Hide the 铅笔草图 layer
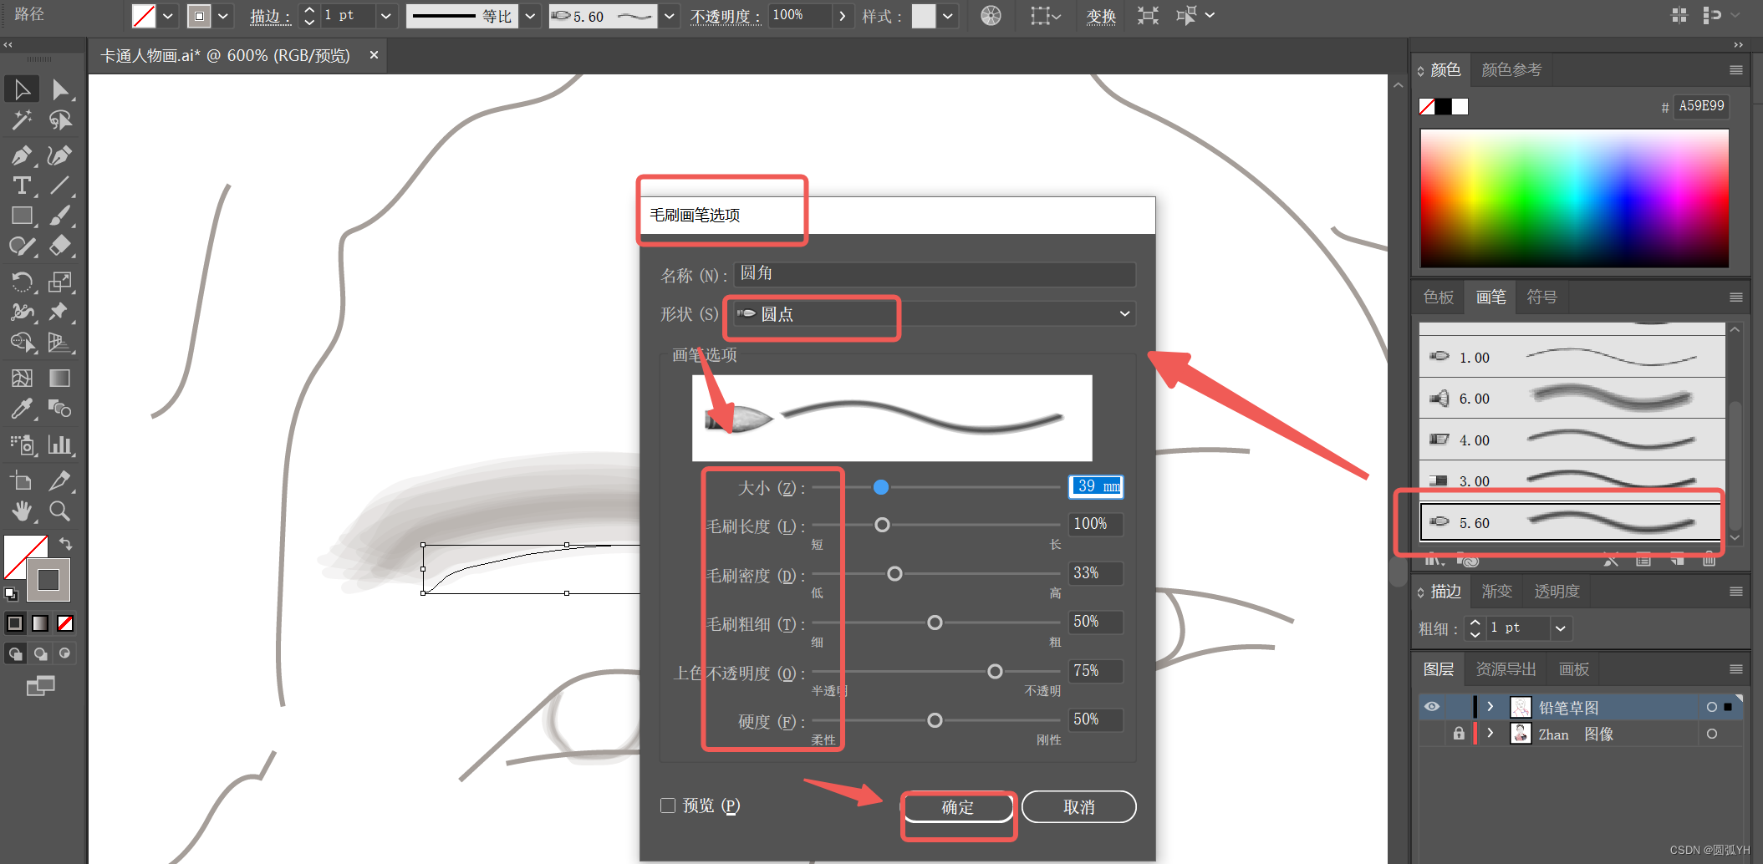Image resolution: width=1763 pixels, height=864 pixels. [x=1432, y=707]
